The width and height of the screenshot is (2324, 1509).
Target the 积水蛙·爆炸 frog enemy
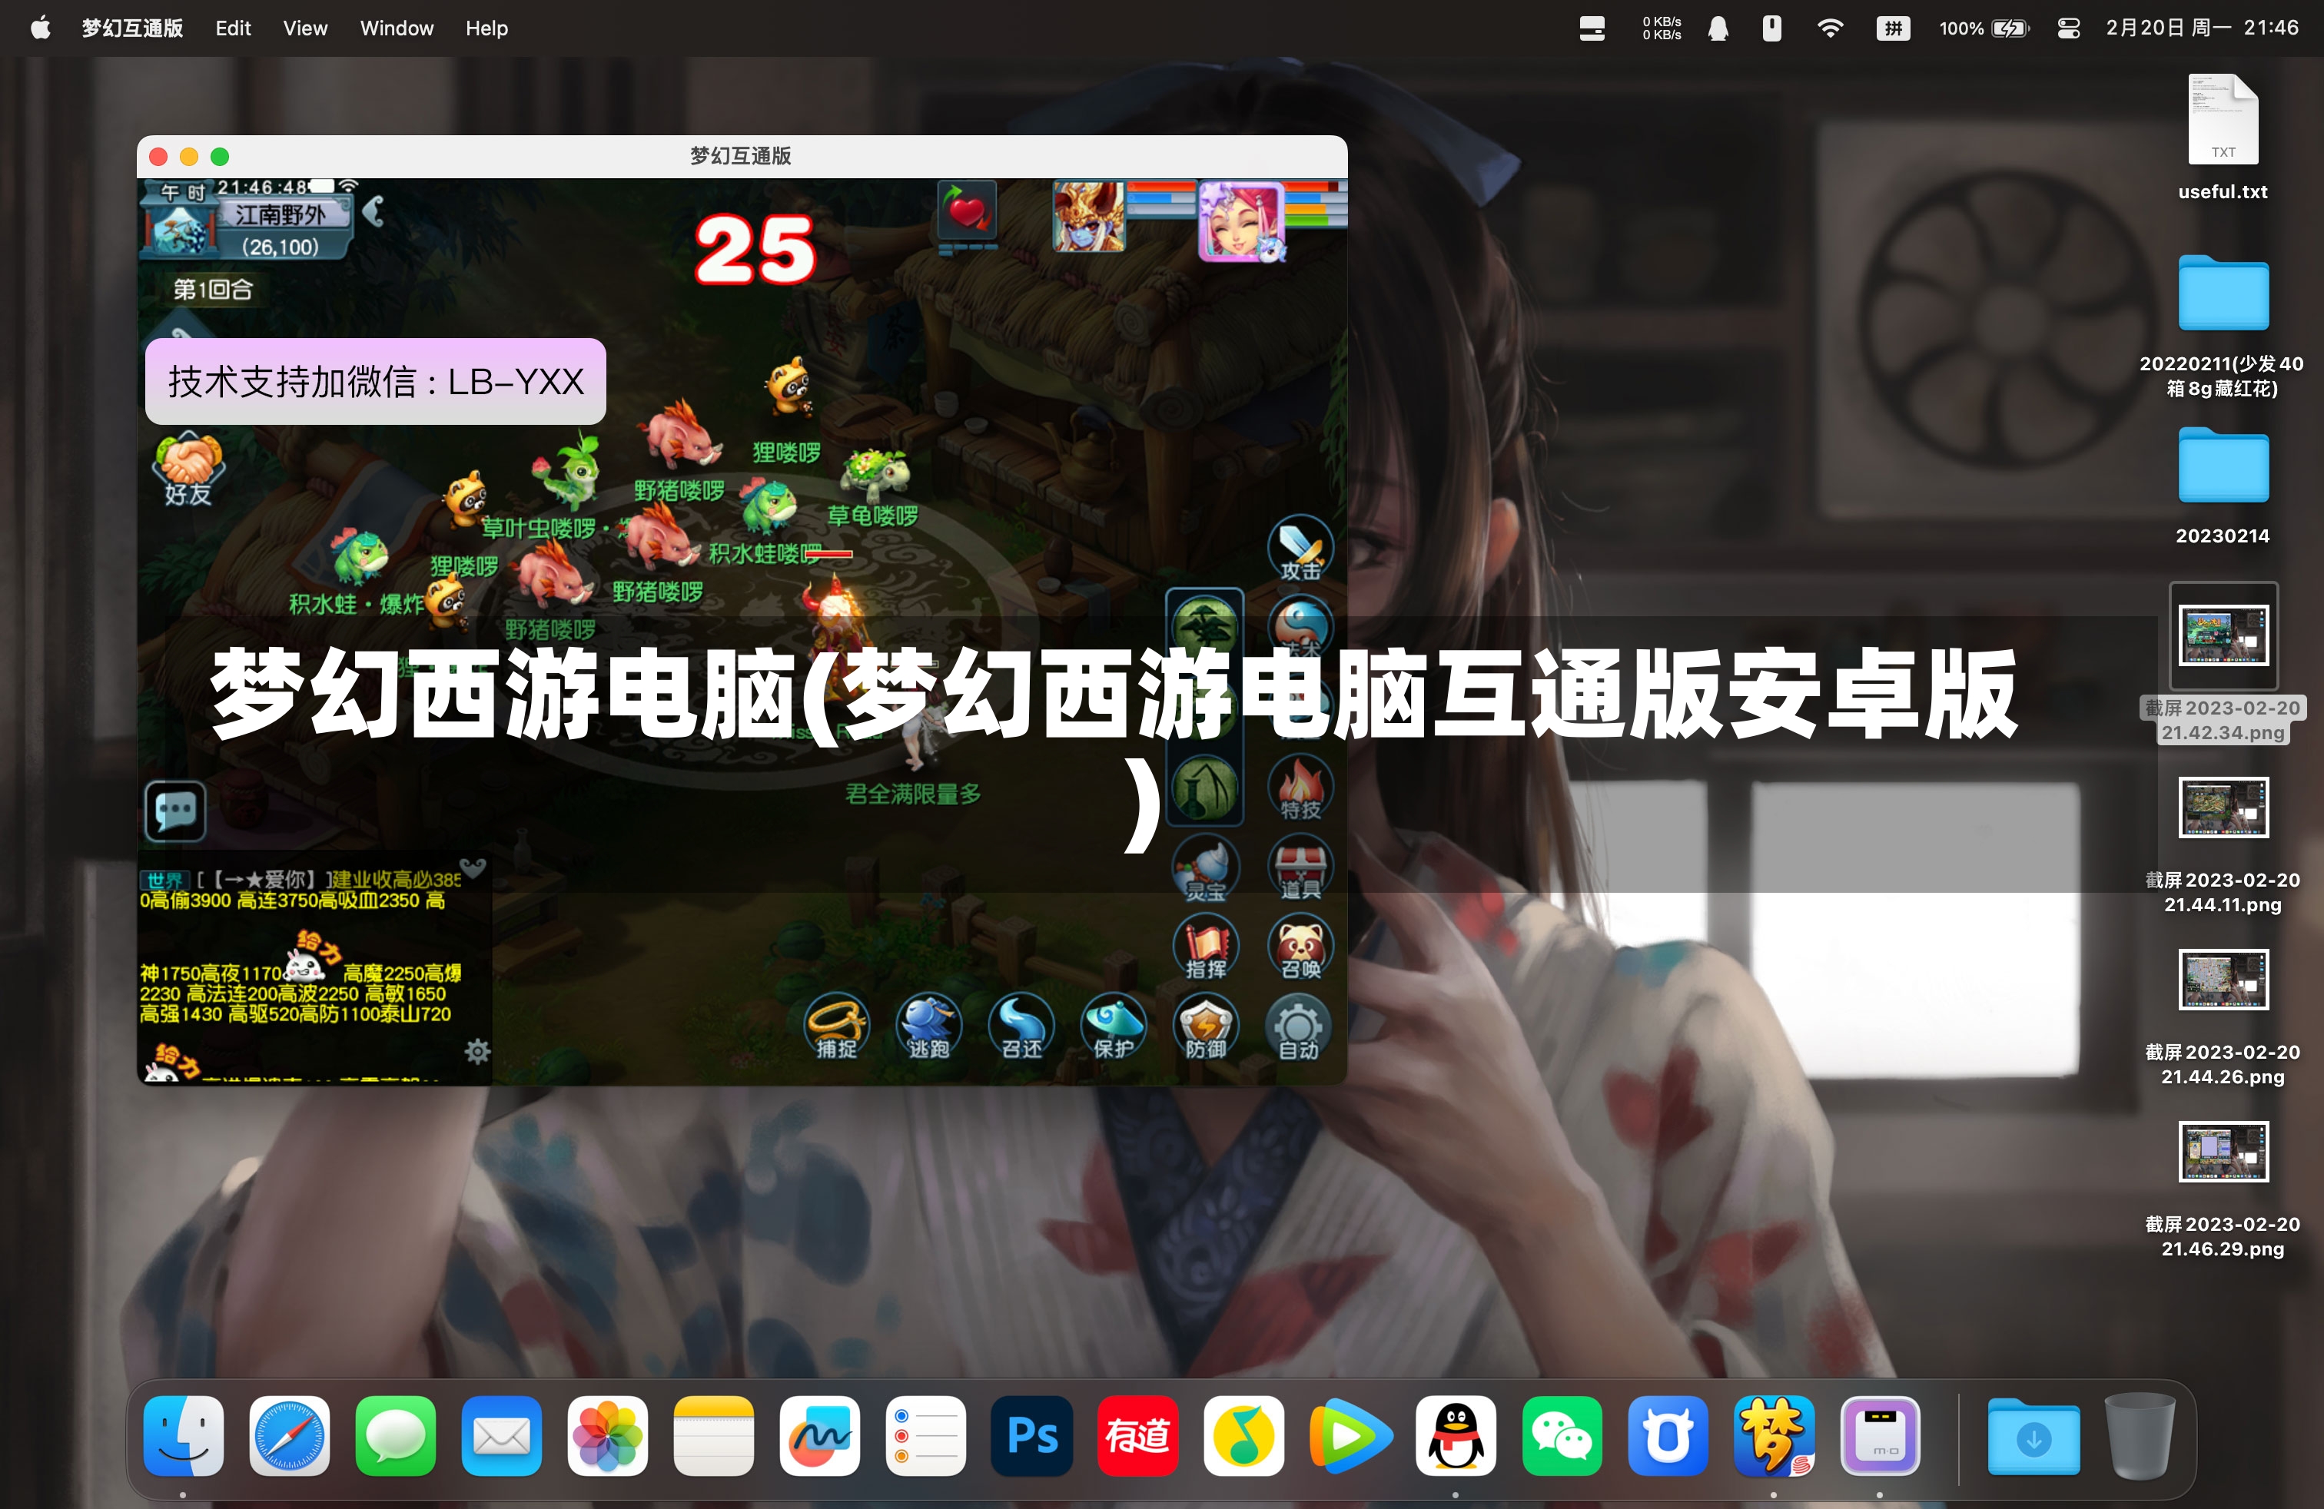(x=360, y=556)
